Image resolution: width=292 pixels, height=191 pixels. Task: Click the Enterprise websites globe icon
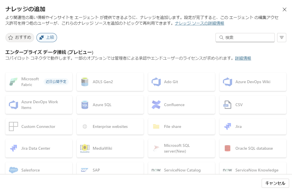tap(85, 126)
